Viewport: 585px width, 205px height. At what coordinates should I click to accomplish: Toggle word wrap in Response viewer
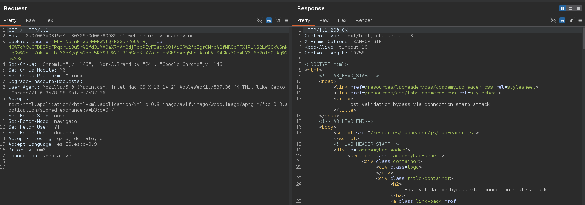(x=562, y=20)
